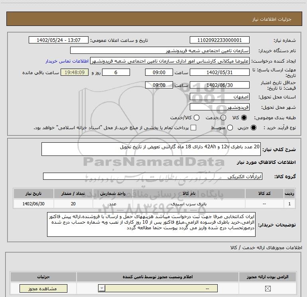Toggle the الزامی بودن ارائه مجوز checkbox
Image resolution: width=307 pixels, height=297 pixels.
coord(268,288)
